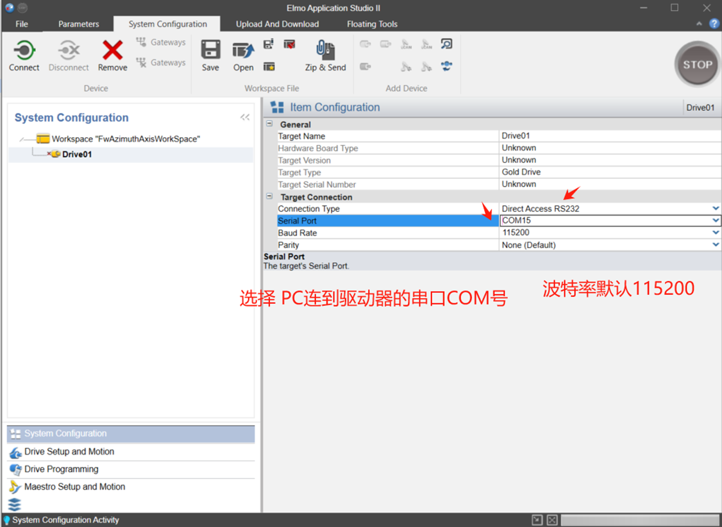Open Maestro Setup and Motion section
Screen dimensions: 722x527
point(131,487)
